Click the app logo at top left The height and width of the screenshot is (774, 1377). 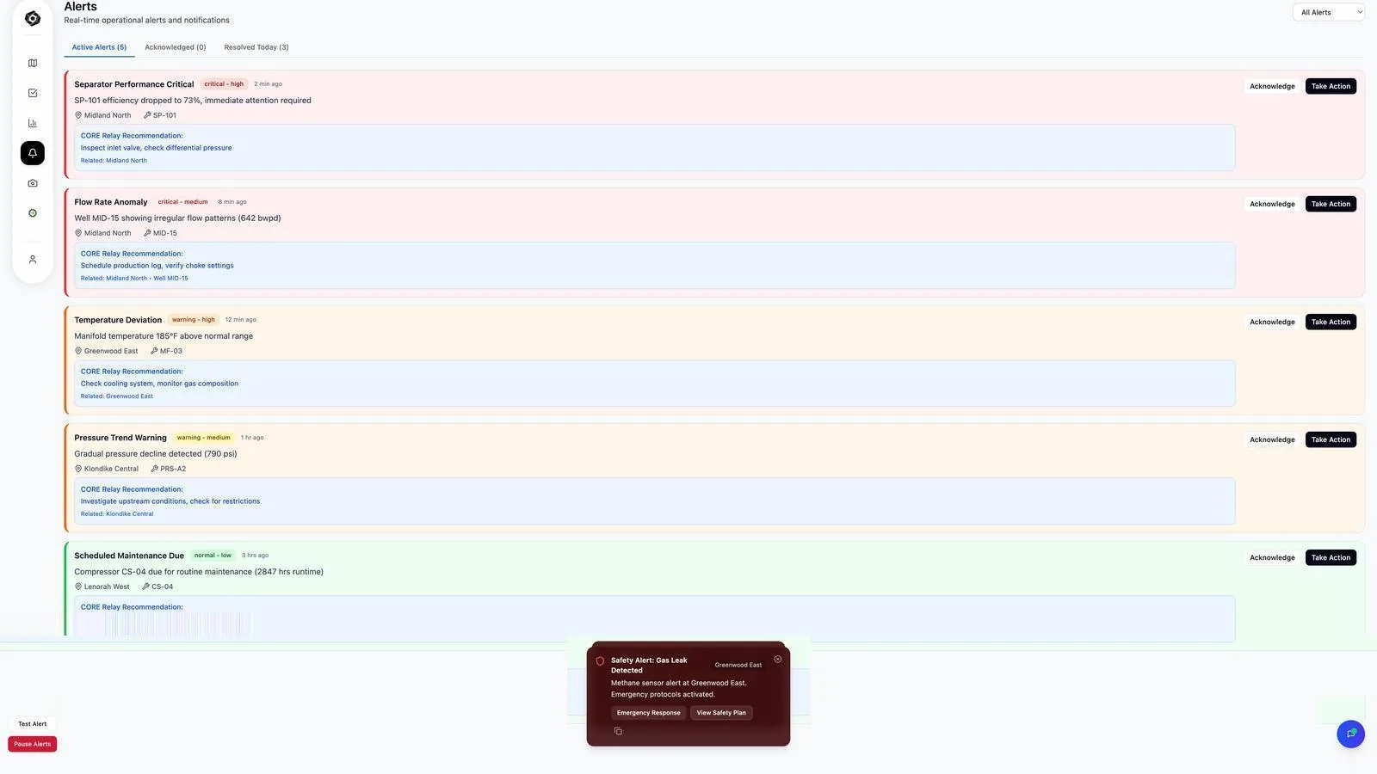tap(33, 19)
